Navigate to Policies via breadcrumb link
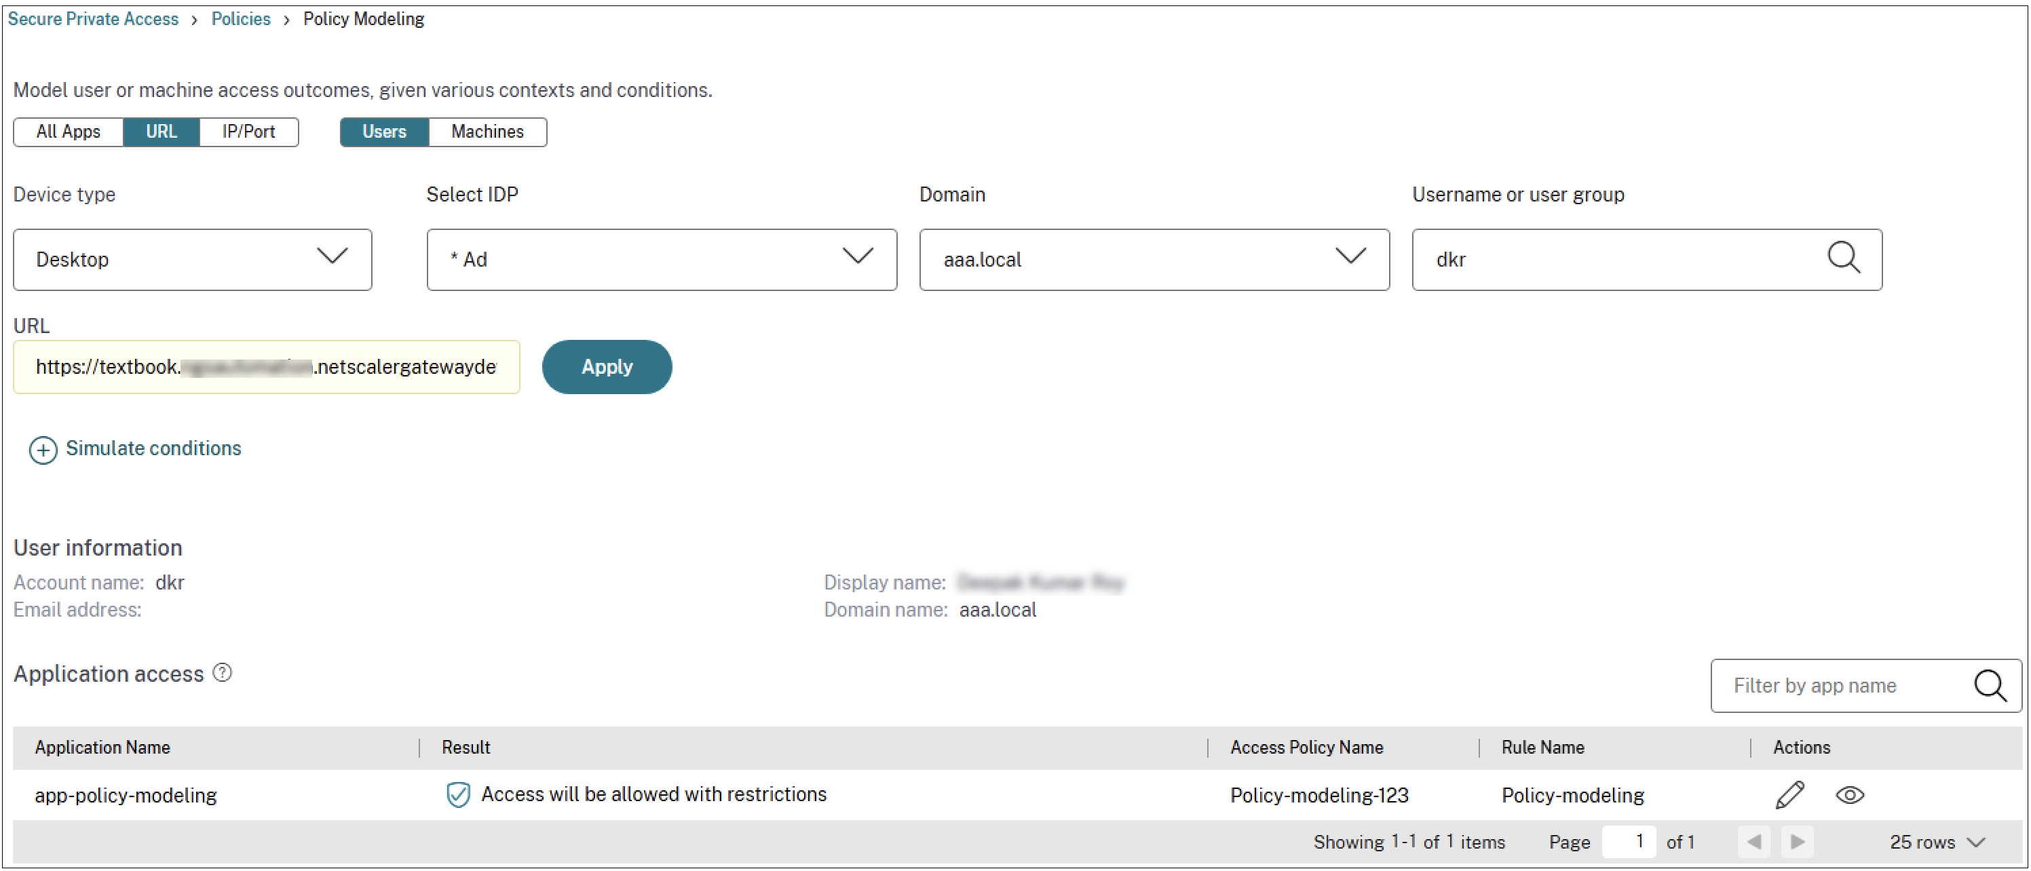The width and height of the screenshot is (2031, 871). coord(240,18)
